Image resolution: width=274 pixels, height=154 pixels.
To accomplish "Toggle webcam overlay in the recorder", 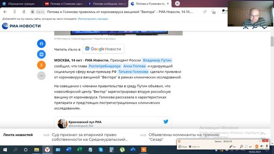I will pos(257,146).
